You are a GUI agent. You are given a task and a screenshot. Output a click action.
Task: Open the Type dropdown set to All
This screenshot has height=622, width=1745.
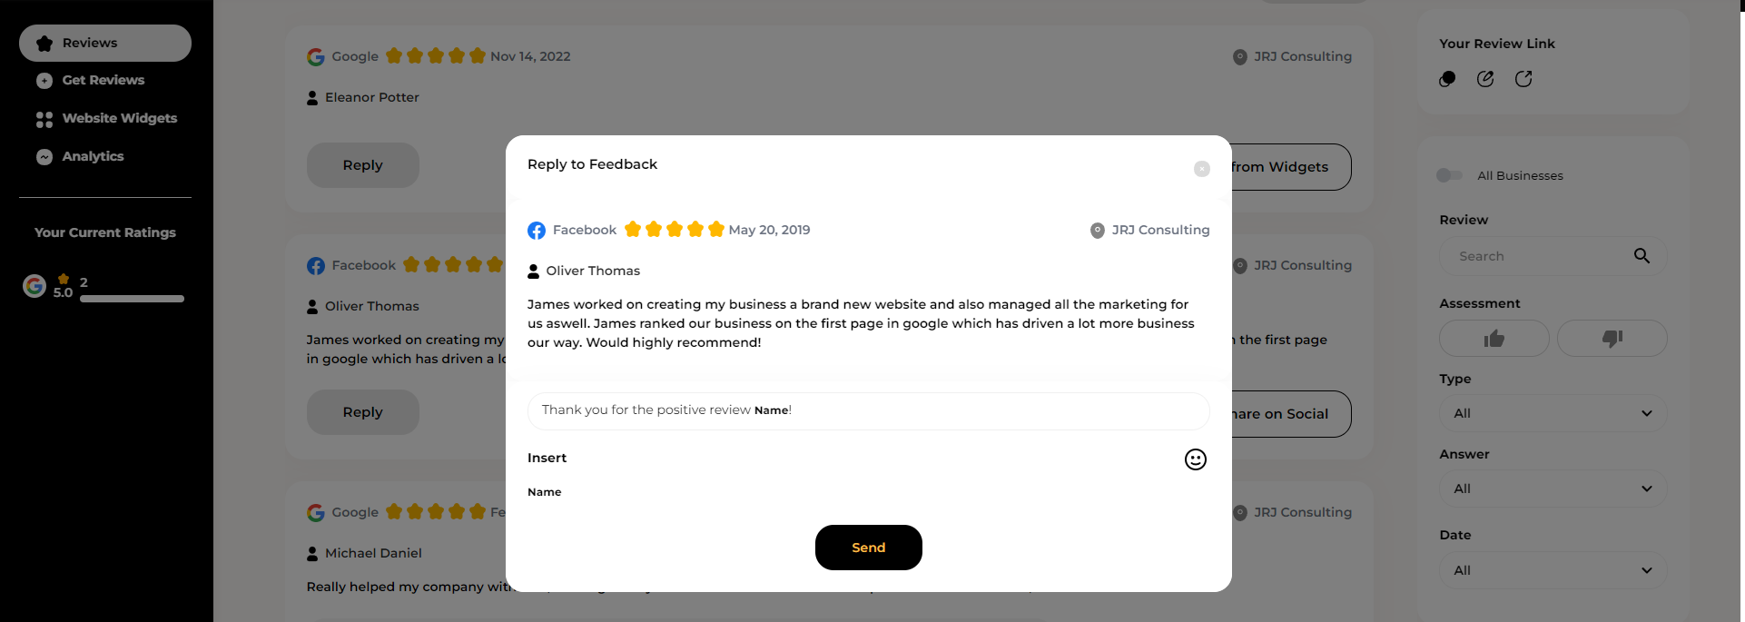1552,413
